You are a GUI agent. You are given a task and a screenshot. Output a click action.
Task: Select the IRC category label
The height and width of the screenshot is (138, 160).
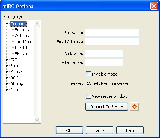pyautogui.click(x=14, y=60)
